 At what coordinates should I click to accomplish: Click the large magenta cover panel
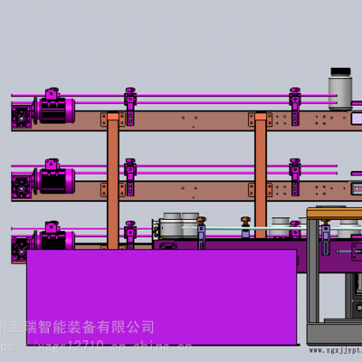tap(162, 297)
